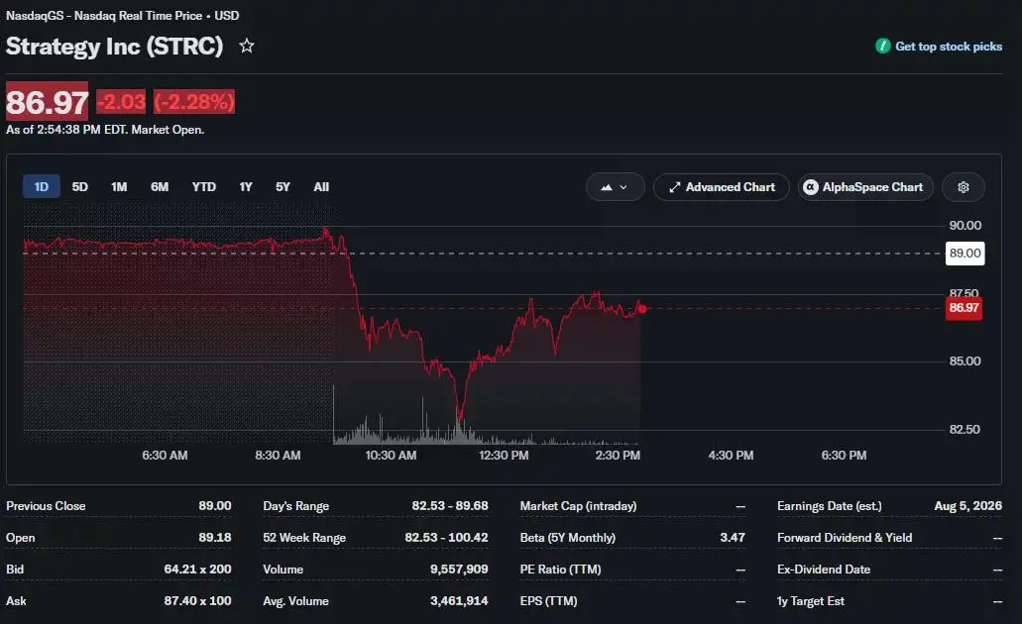The width and height of the screenshot is (1022, 624).
Task: Click the As of 2:54:38 PM EDT status
Action: pos(105,130)
